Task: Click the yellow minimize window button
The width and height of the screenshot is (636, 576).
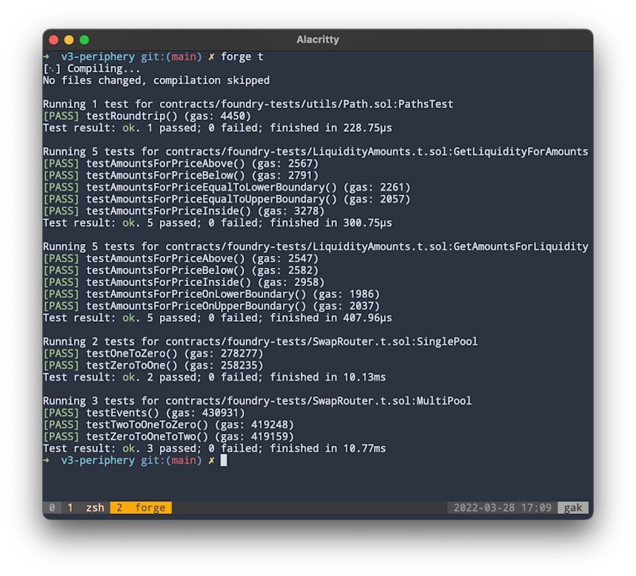Action: pos(69,40)
